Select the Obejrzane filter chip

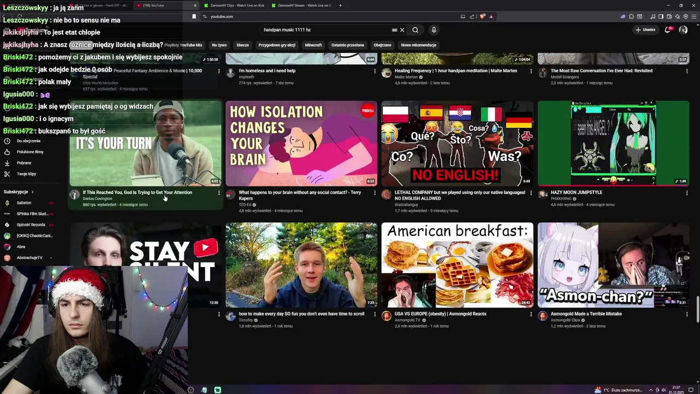[382, 45]
